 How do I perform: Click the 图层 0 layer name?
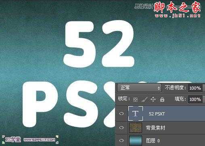pyautogui.click(x=153, y=141)
